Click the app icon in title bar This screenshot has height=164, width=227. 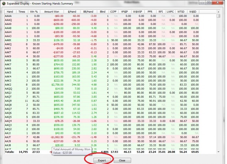pos(4,4)
